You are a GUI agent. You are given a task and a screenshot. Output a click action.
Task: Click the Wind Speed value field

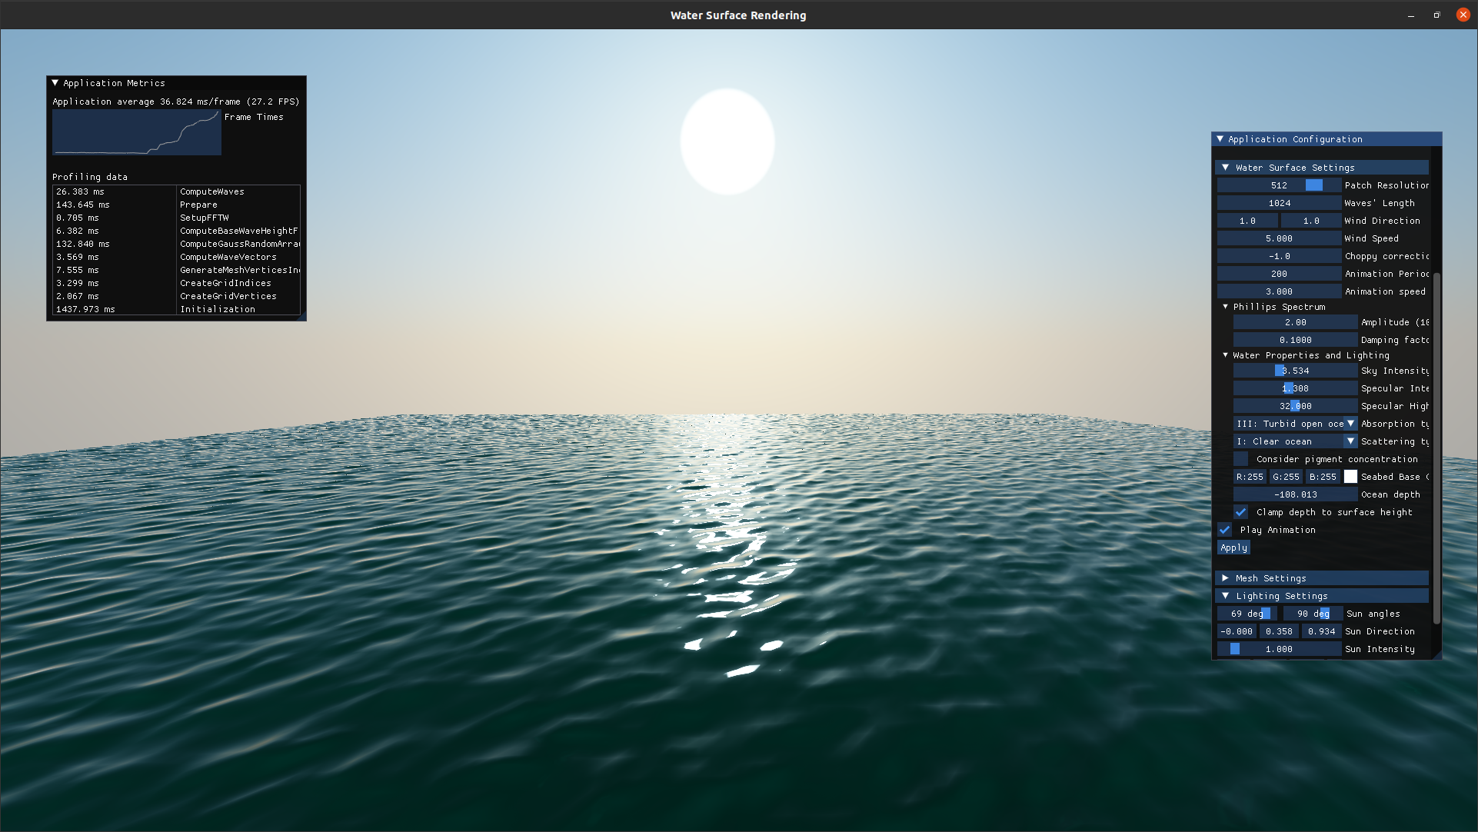[x=1279, y=238]
